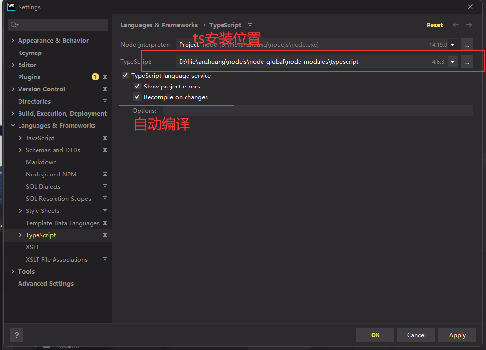486x350 pixels.
Task: Go forward with the right arrow icon
Action: point(469,25)
